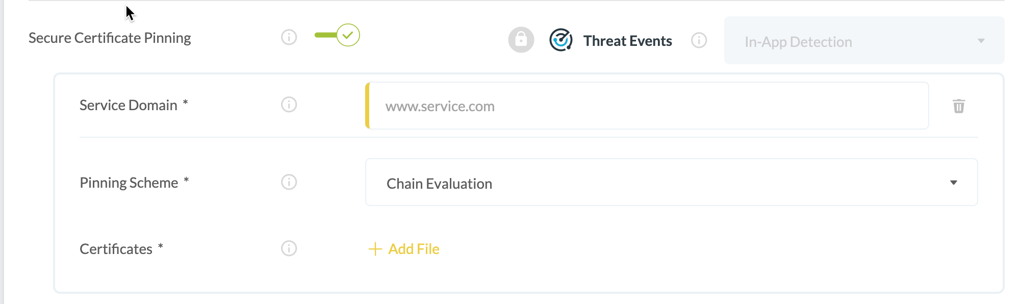
Task: Delete the service domain with trash icon
Action: [959, 106]
